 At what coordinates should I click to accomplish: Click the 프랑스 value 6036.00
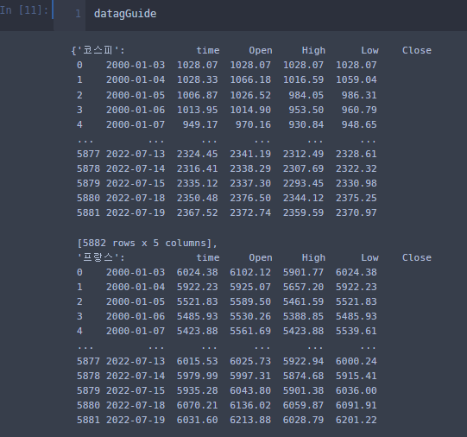pyautogui.click(x=357, y=390)
